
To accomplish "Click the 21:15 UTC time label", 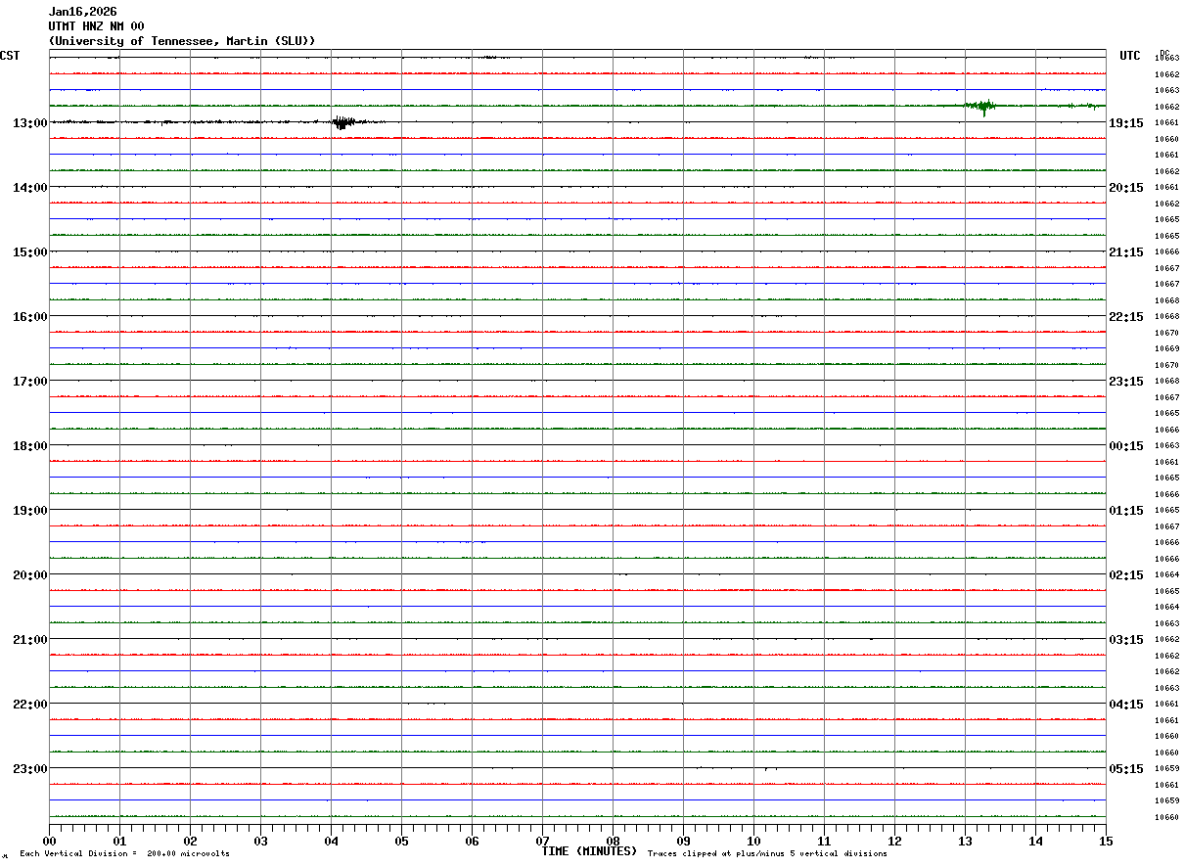I will [1126, 252].
